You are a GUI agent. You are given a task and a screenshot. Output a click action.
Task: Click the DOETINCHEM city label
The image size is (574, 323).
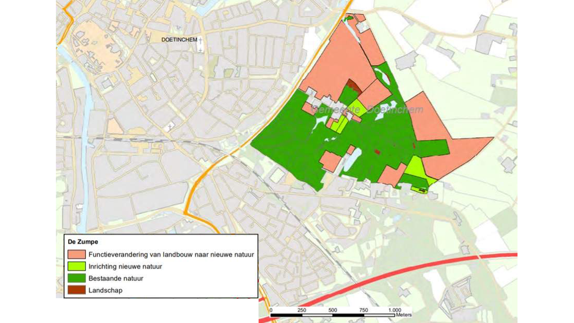(179, 39)
